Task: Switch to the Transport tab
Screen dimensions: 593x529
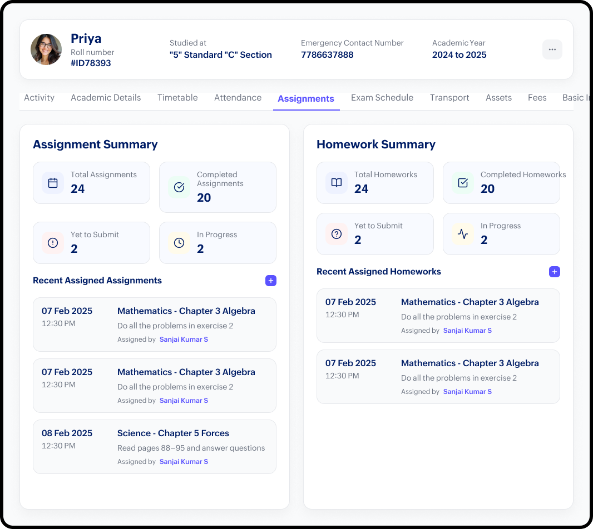Action: [x=449, y=97]
